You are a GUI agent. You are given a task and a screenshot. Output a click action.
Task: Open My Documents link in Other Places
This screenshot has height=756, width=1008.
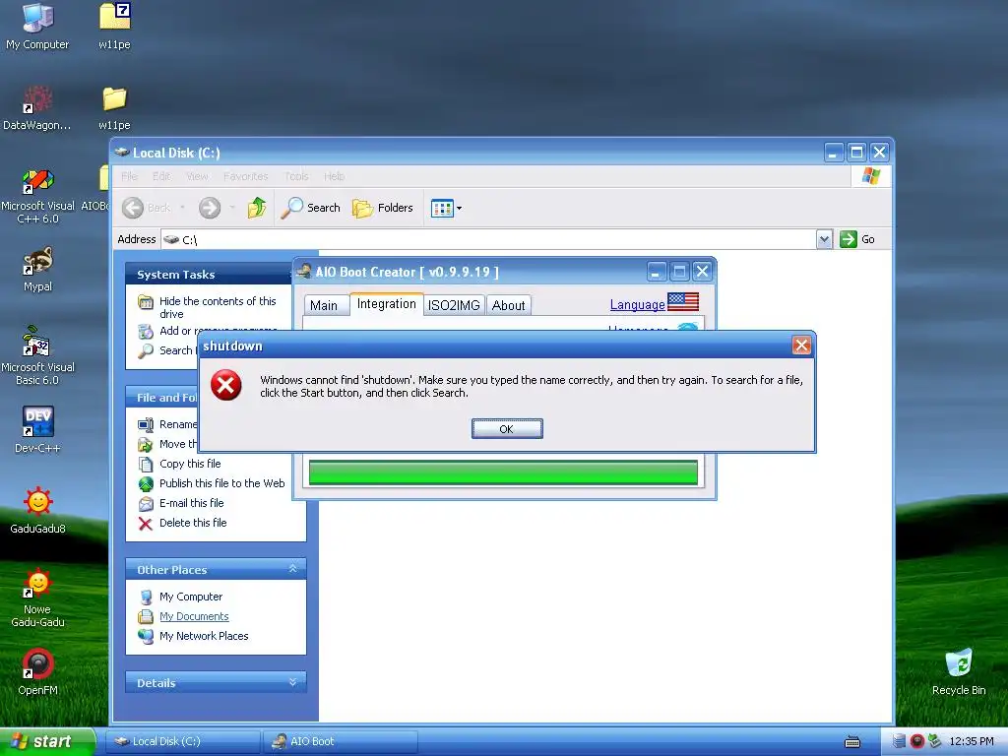pos(194,616)
